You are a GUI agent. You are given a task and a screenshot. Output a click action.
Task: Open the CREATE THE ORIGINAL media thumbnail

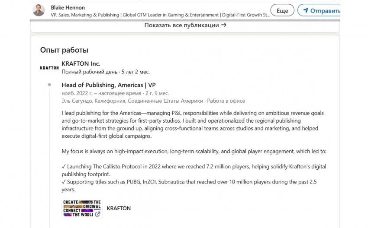82,208
